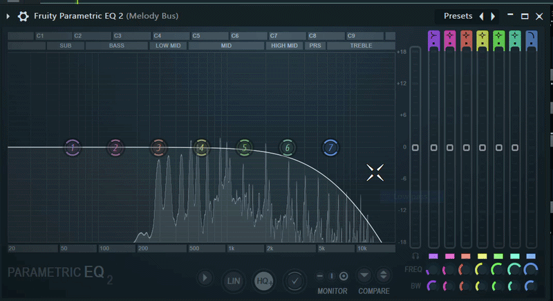Select band 2 node on EQ graph

pos(115,147)
